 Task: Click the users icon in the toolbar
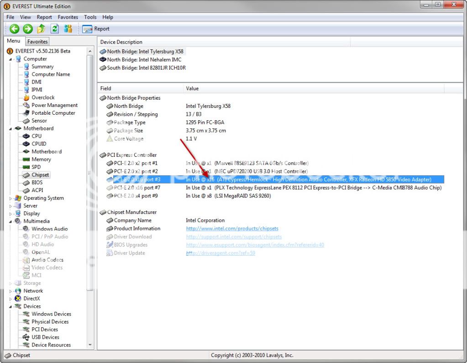click(68, 29)
